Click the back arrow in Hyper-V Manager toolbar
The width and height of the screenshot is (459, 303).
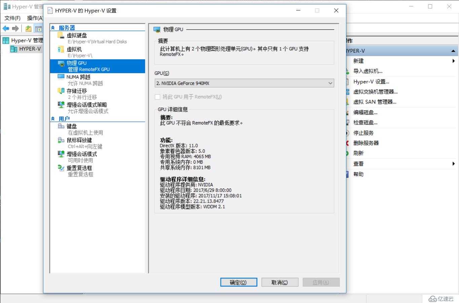6,29
